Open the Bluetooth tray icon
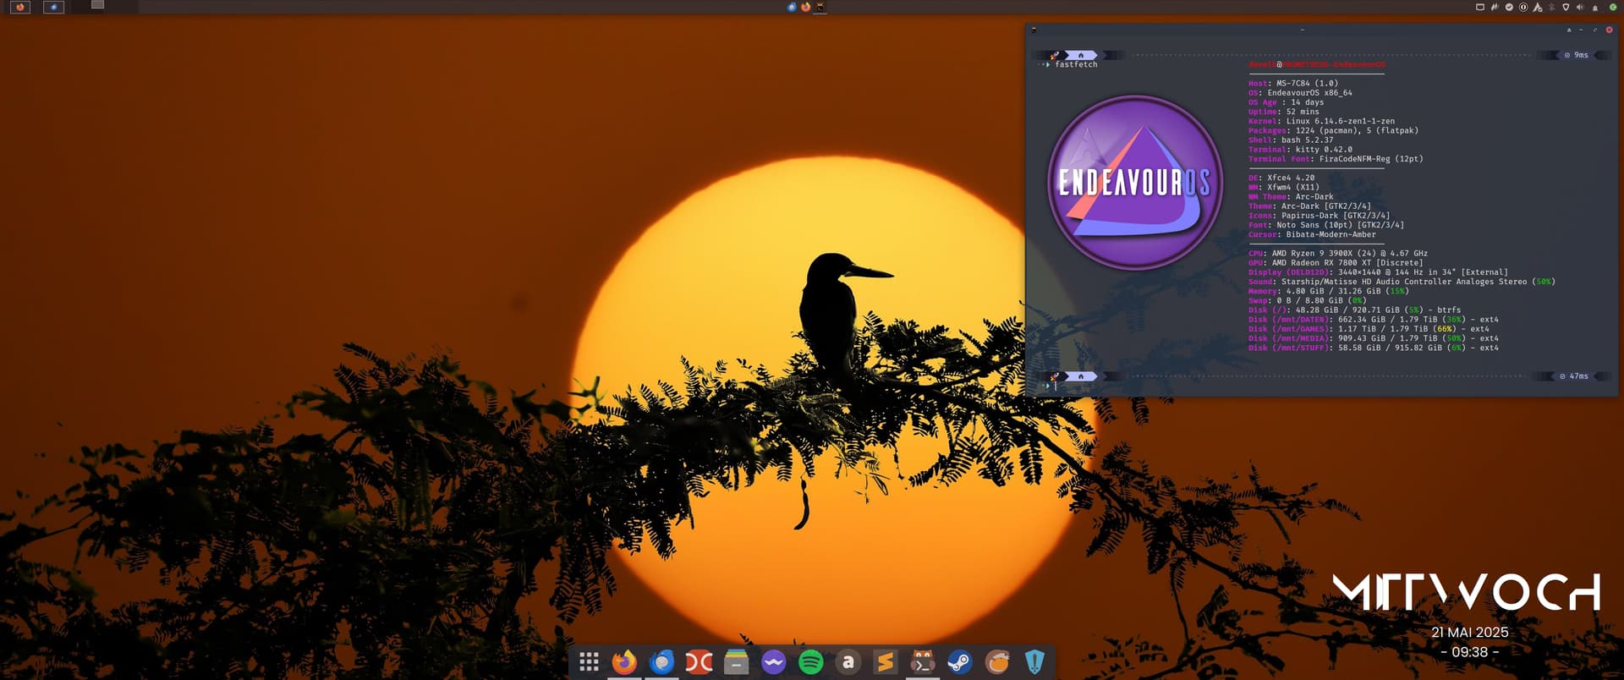 (1552, 7)
